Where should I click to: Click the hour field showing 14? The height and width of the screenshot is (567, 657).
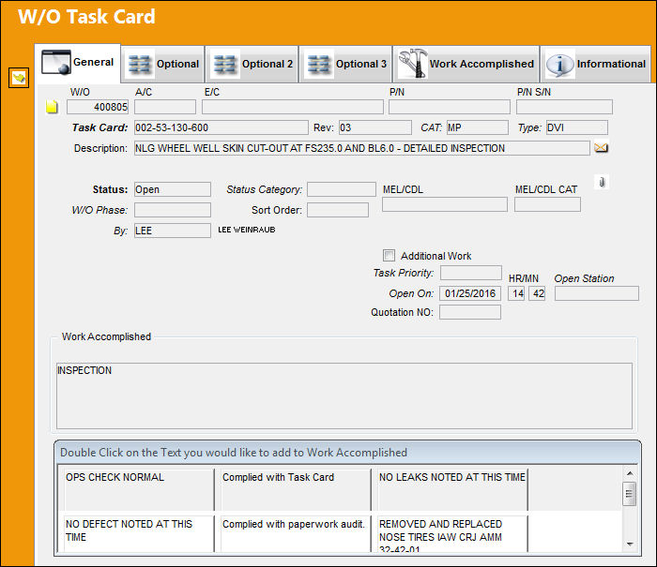pos(516,293)
